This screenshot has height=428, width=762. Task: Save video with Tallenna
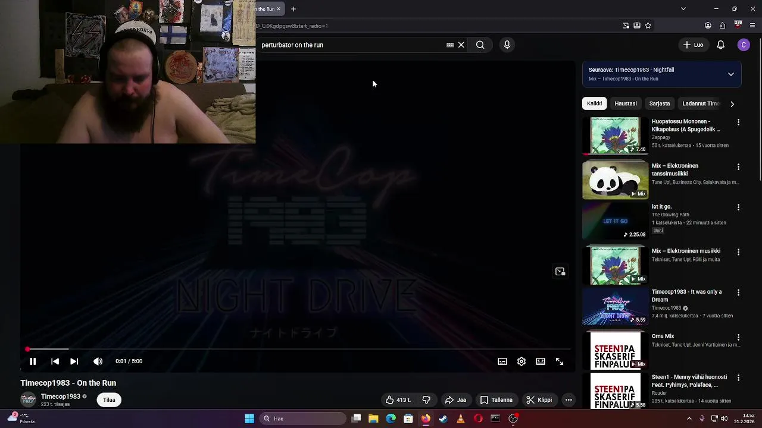pyautogui.click(x=496, y=400)
